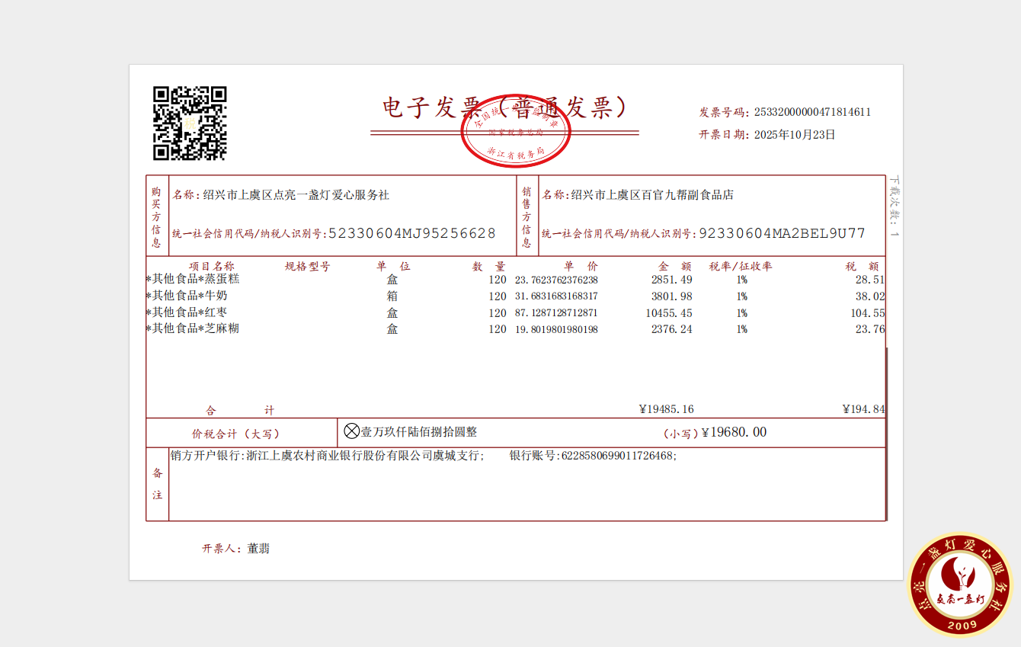Click the circled X symbol before amount in words
Image resolution: width=1021 pixels, height=647 pixels.
click(x=351, y=431)
